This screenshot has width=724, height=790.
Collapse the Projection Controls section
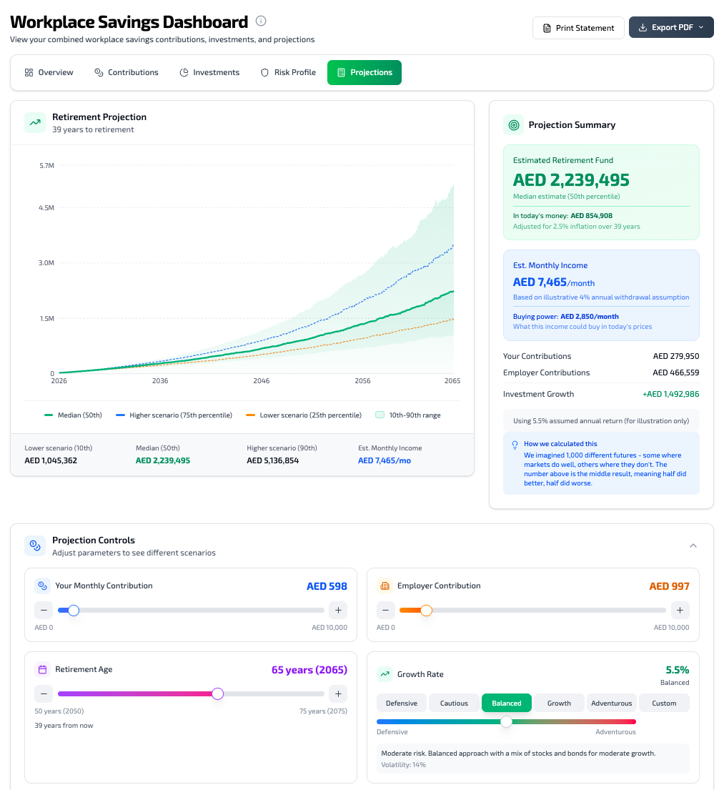693,545
